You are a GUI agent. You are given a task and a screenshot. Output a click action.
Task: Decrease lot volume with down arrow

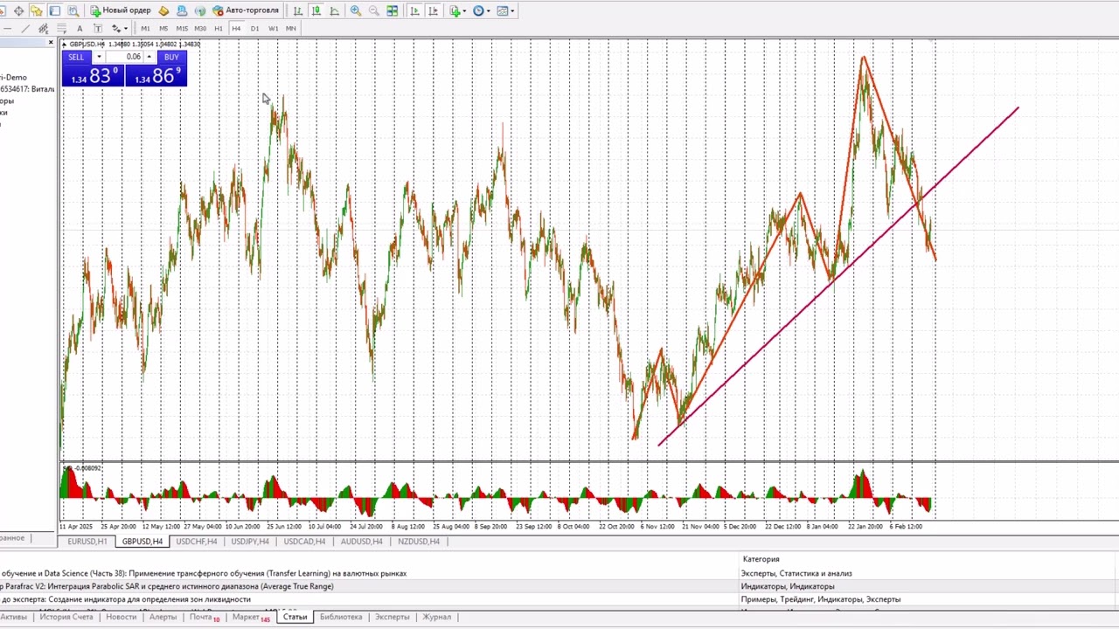tap(99, 57)
